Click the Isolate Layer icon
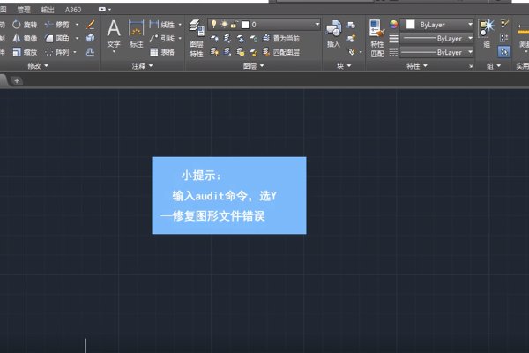The height and width of the screenshot is (353, 529). click(227, 38)
